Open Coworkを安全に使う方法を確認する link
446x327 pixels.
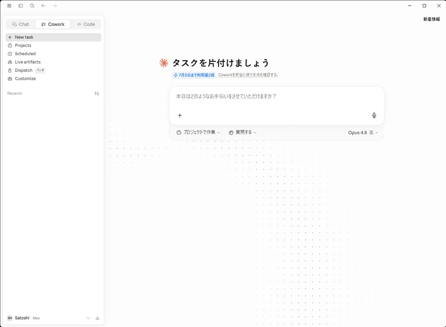click(248, 75)
